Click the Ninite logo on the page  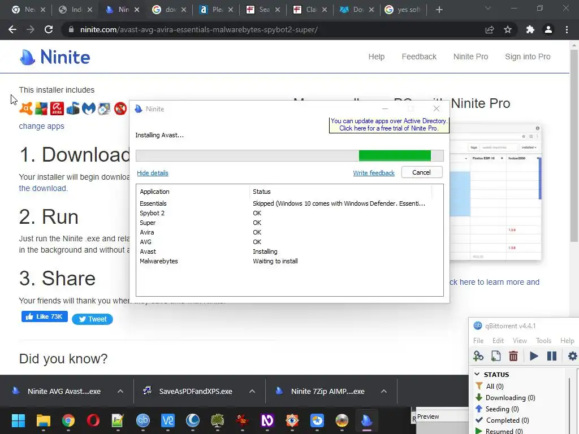(55, 57)
